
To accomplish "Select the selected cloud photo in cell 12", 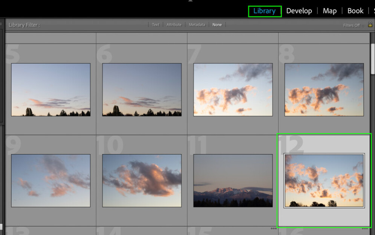I will (x=324, y=180).
